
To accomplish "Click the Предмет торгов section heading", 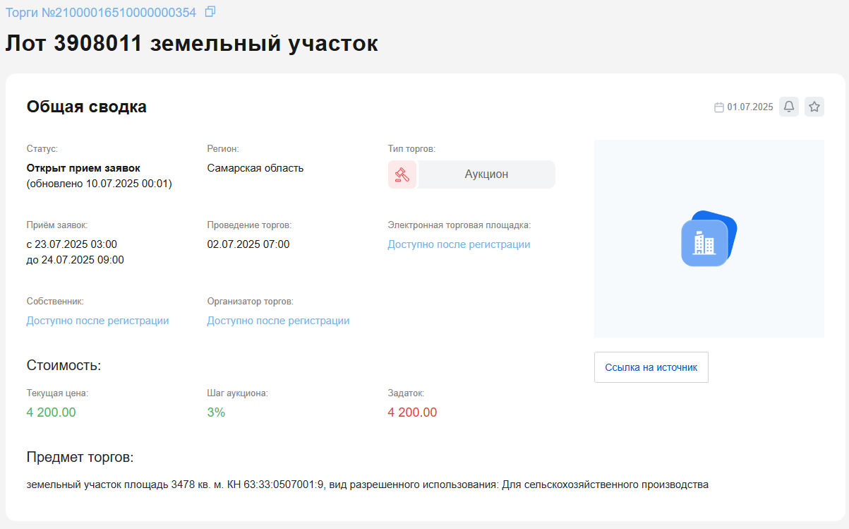I will click(80, 457).
